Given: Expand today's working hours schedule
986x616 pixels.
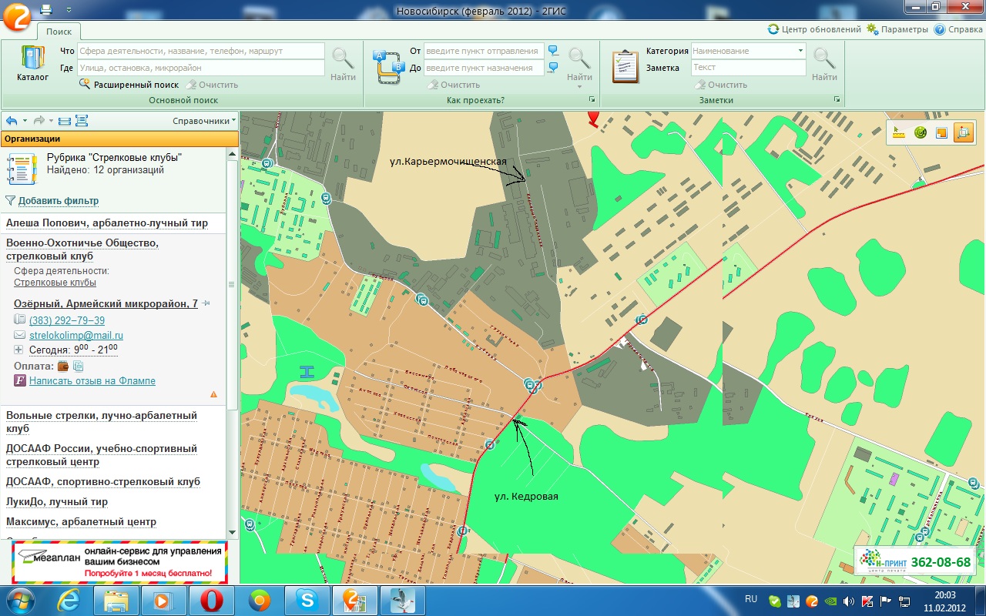Looking at the screenshot, I should click(19, 350).
